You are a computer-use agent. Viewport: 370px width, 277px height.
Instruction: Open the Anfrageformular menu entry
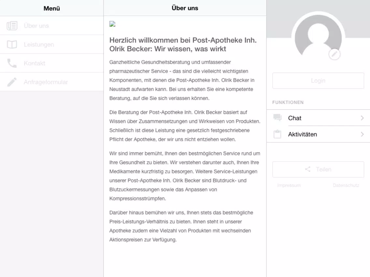point(52,82)
